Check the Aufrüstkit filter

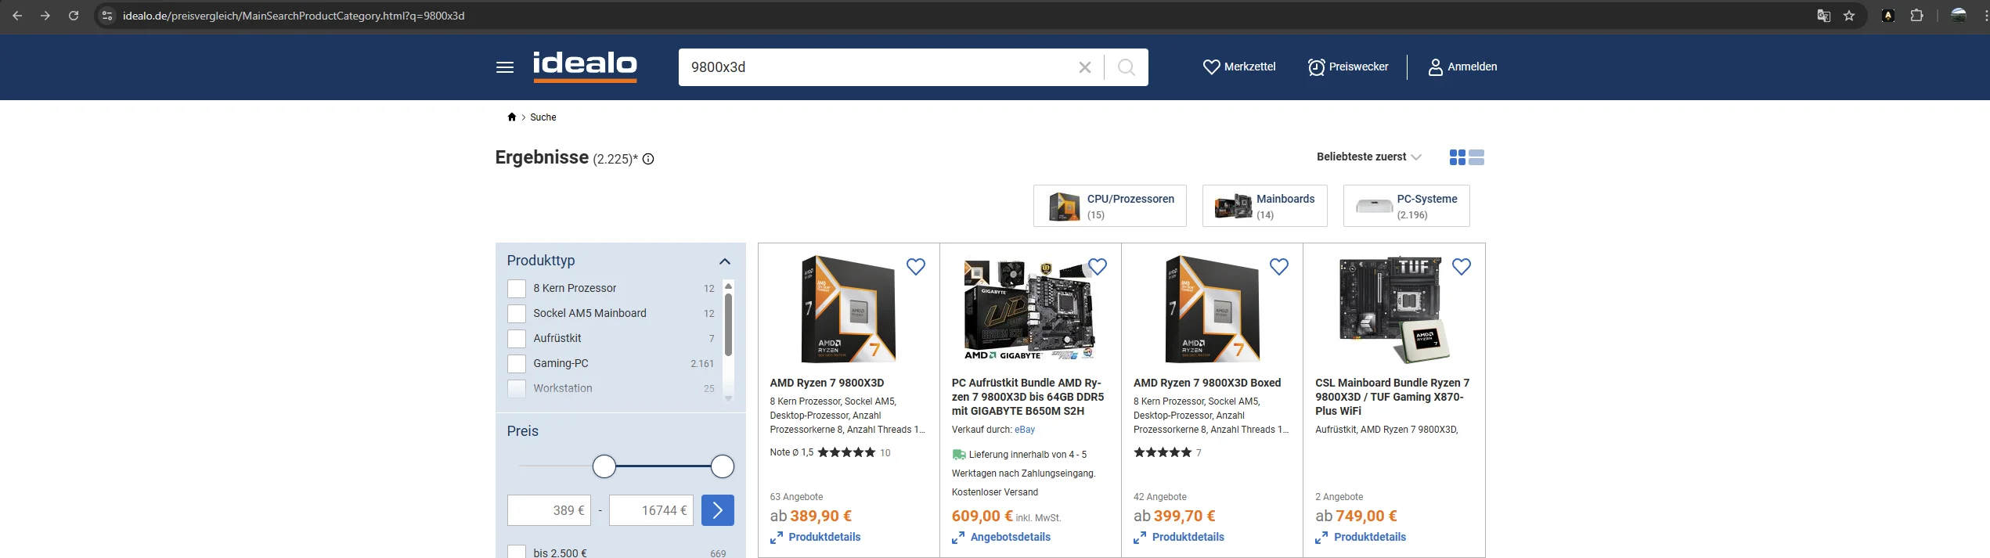point(517,339)
